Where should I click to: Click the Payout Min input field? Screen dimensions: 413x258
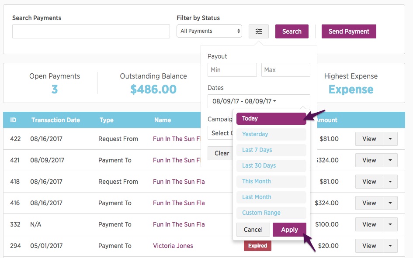tap(232, 70)
